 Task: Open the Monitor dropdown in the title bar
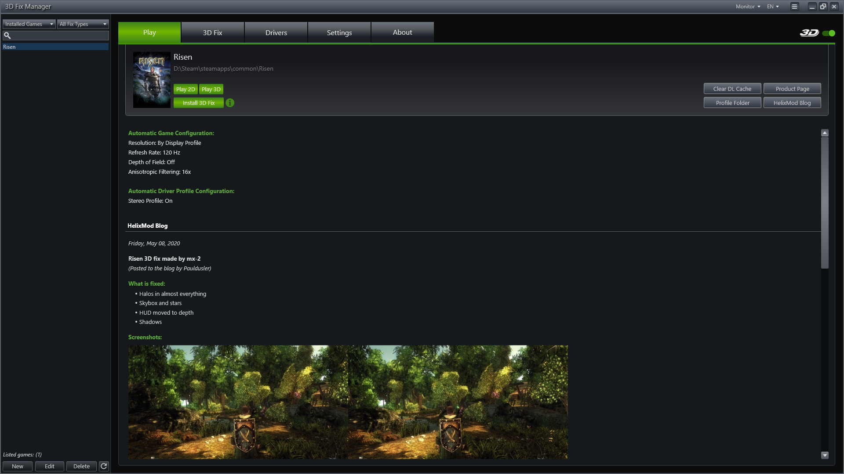coord(748,7)
